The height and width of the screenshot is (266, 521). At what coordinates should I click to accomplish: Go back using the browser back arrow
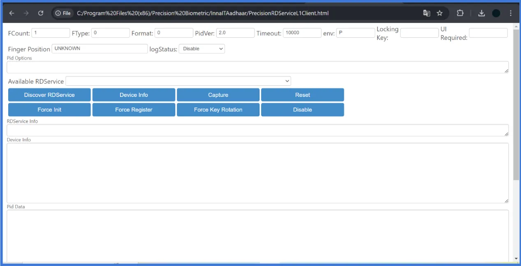coord(12,13)
